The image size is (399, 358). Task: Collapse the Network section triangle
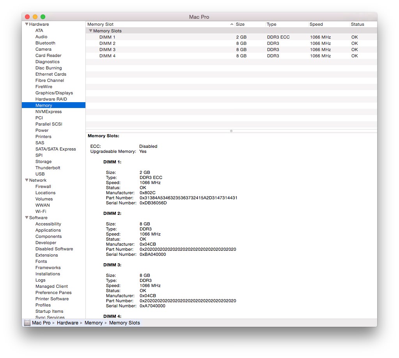[x=27, y=180]
